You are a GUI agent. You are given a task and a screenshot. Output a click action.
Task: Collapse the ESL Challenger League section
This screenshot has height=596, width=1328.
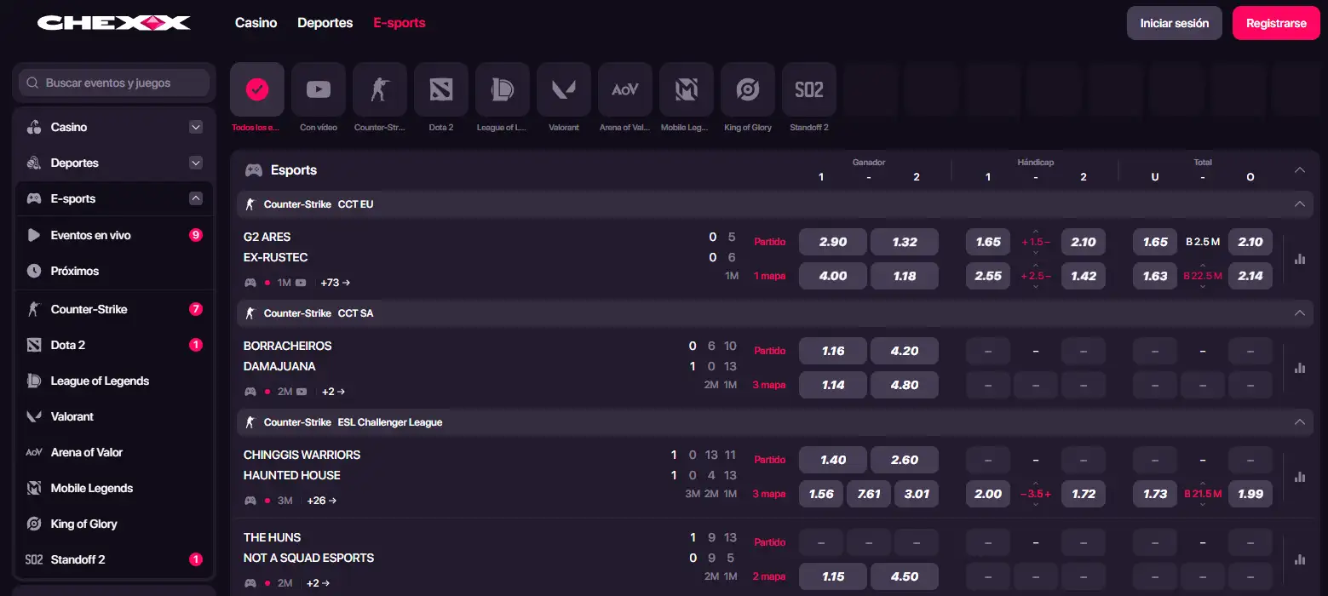[x=1299, y=422]
